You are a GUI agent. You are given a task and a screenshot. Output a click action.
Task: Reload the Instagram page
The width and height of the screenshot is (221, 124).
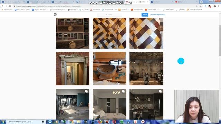(10, 6)
